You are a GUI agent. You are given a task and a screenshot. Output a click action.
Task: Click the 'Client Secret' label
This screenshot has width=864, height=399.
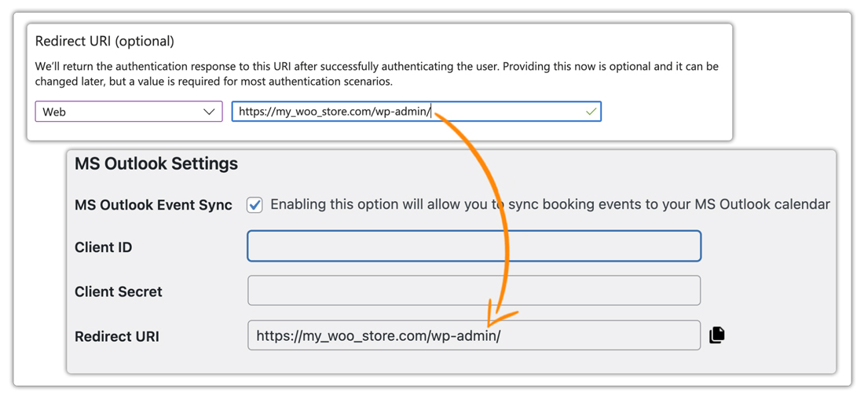click(119, 291)
